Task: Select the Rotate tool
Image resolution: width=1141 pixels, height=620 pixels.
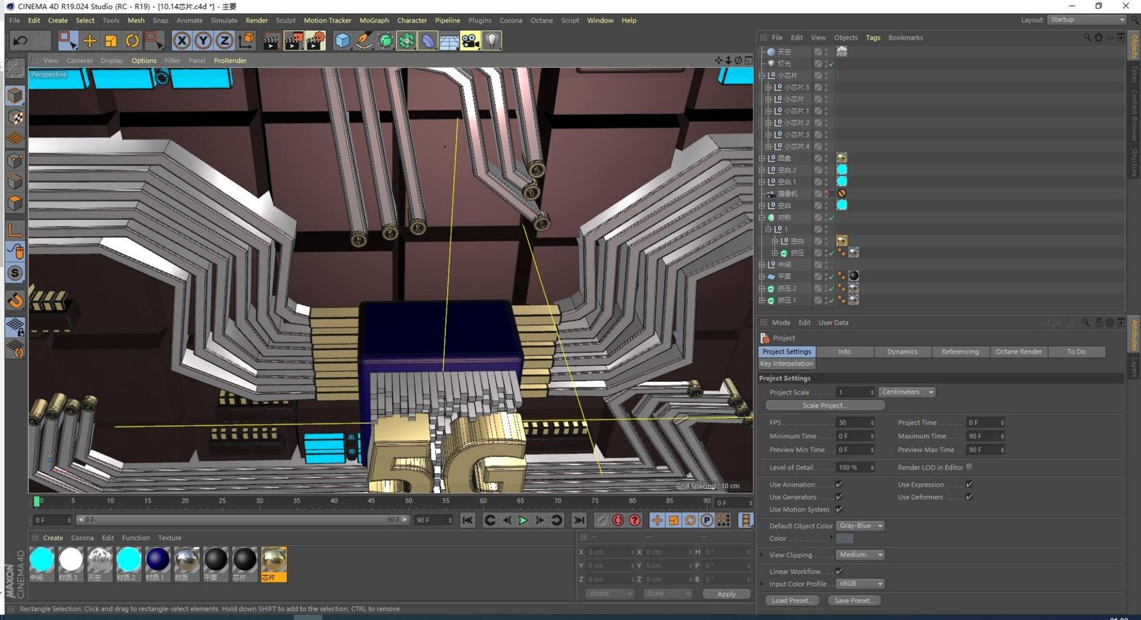Action: pyautogui.click(x=132, y=41)
